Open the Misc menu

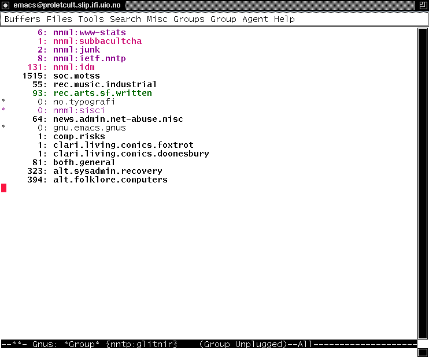[157, 19]
